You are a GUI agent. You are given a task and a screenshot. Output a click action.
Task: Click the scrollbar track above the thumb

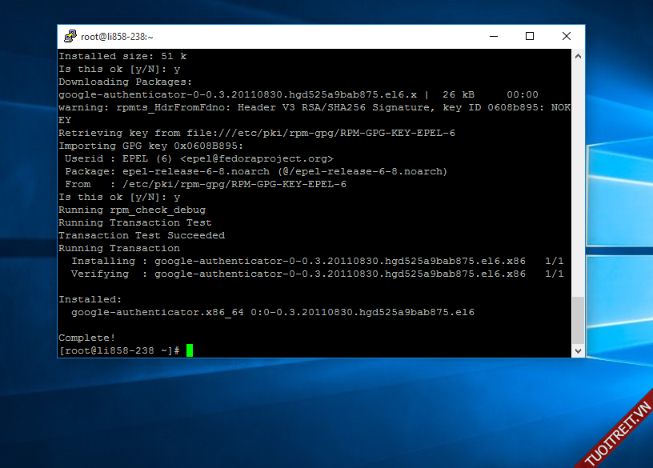click(578, 176)
